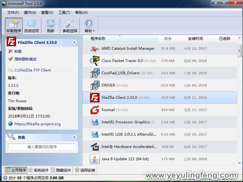Click version value 3.33.0 in details

[x=13, y=85]
